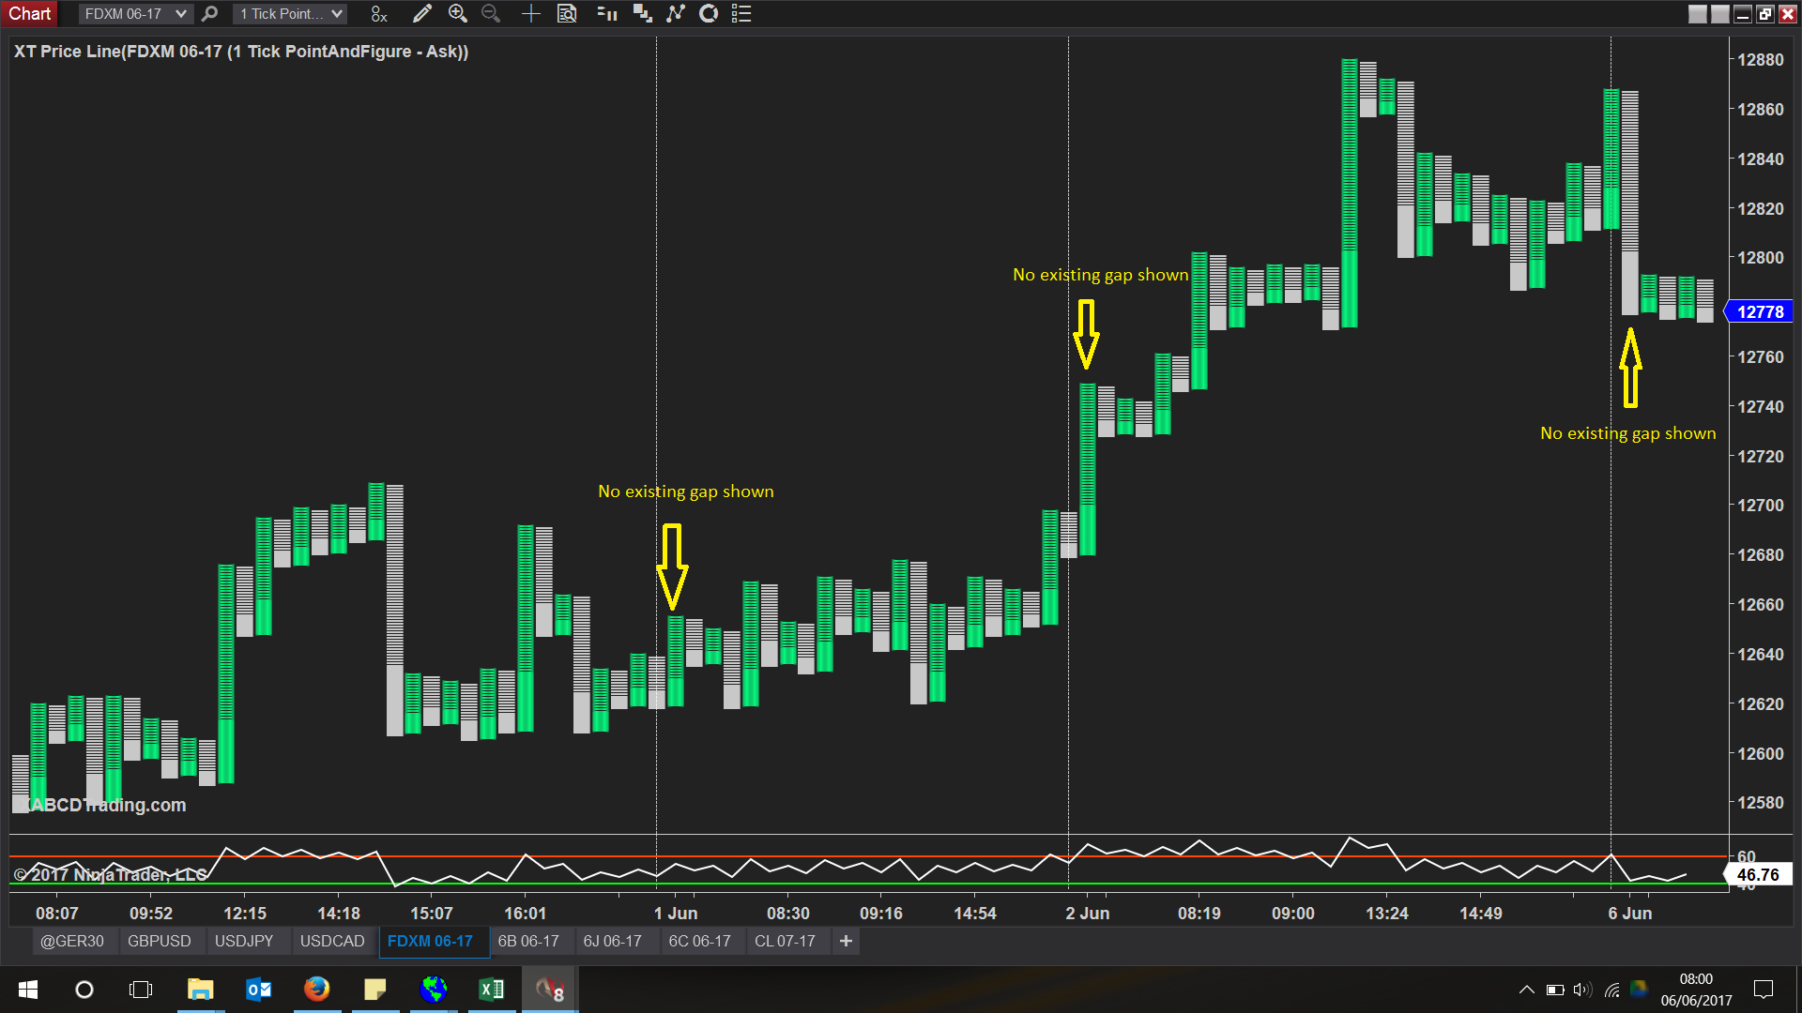Open the Chart menu button
Viewport: 1802px width, 1013px height.
[29, 14]
